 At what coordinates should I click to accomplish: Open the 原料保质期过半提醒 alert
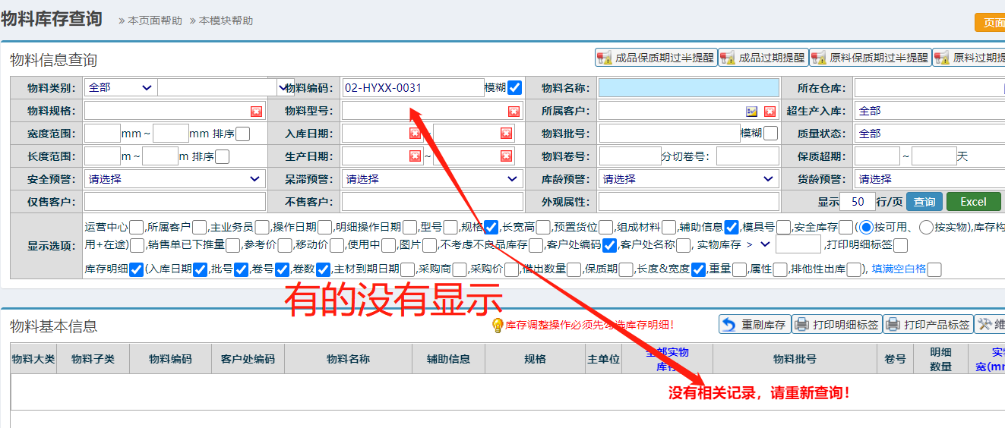pos(870,58)
